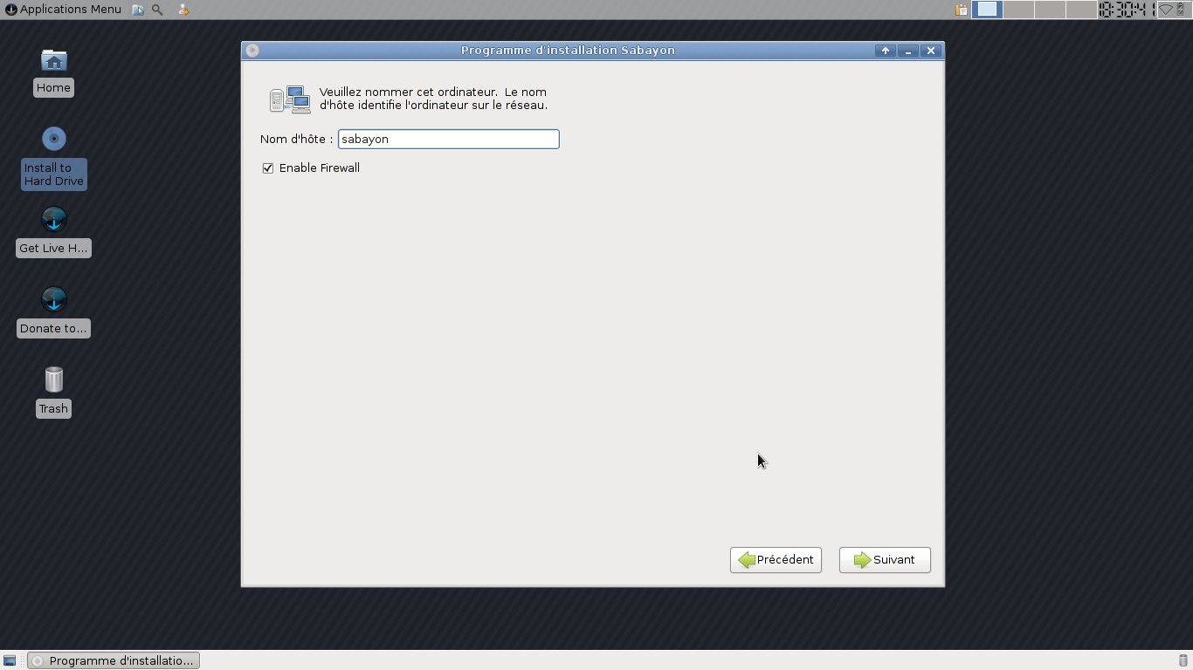The height and width of the screenshot is (670, 1193).
Task: Click the installer window title text
Action: [x=568, y=51]
